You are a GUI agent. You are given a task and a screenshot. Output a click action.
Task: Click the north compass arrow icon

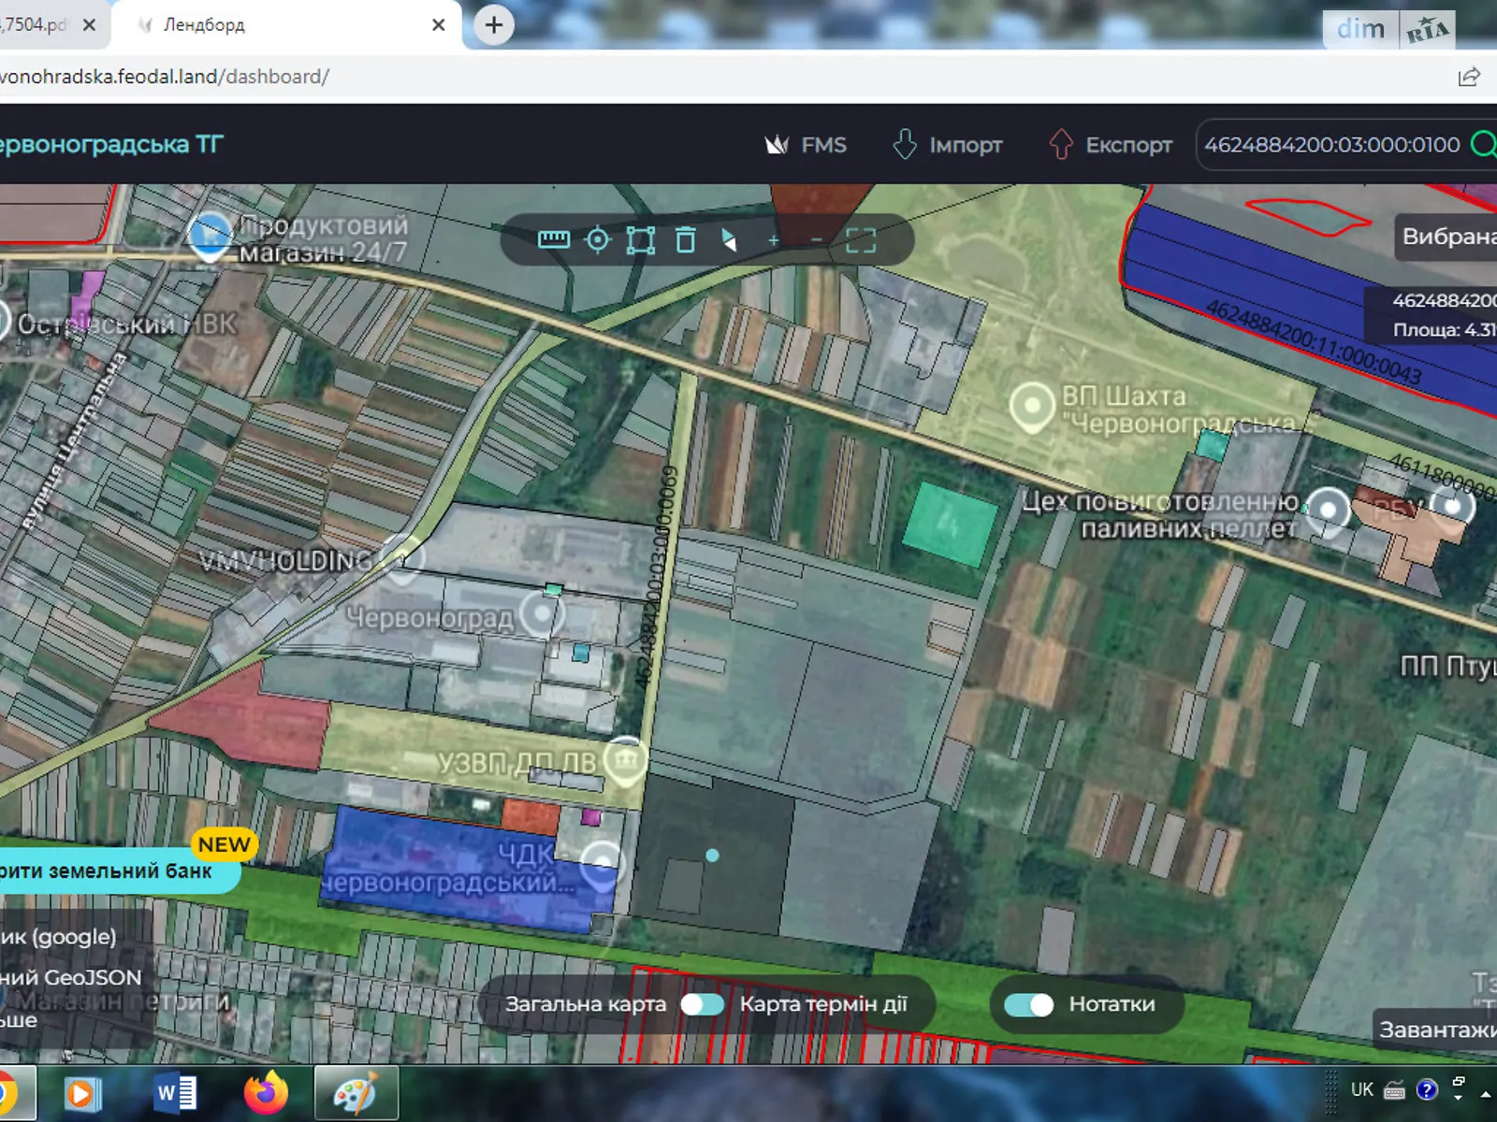(729, 240)
